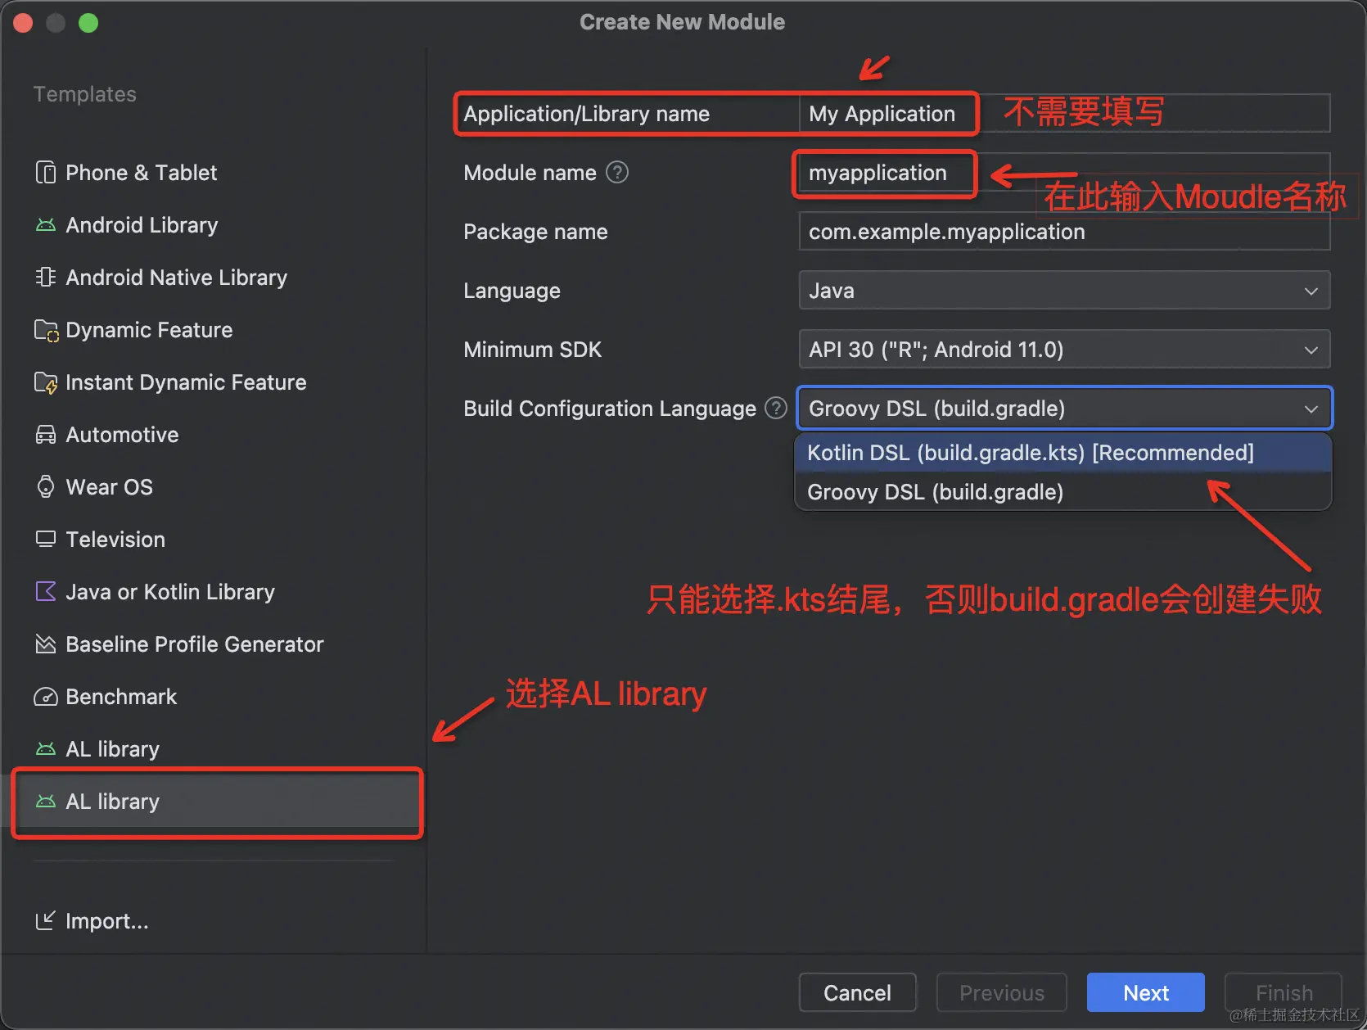1367x1030 pixels.
Task: Select the Dynamic Feature folder icon
Action: tap(46, 330)
